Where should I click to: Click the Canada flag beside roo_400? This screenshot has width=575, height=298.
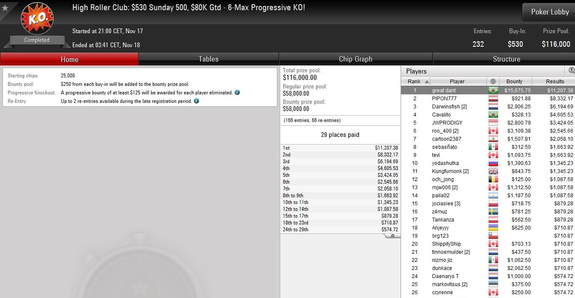pos(493,131)
